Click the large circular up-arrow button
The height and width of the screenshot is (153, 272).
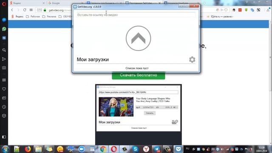[x=138, y=38]
